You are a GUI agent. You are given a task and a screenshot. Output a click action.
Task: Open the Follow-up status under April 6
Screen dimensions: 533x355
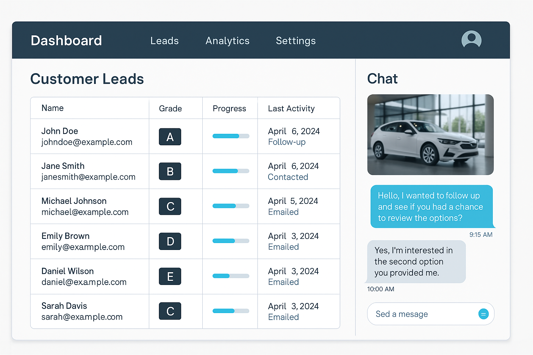pos(287,142)
